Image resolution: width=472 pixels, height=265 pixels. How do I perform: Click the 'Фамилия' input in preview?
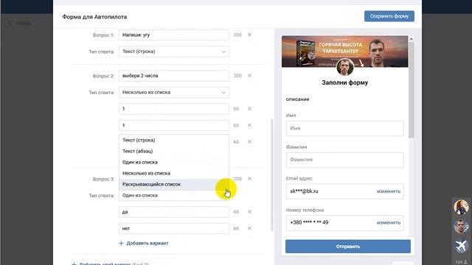(345, 160)
